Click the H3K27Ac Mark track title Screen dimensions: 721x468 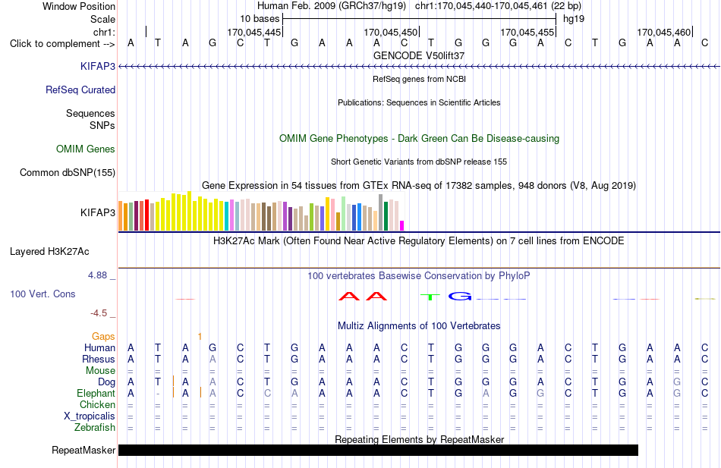419,241
